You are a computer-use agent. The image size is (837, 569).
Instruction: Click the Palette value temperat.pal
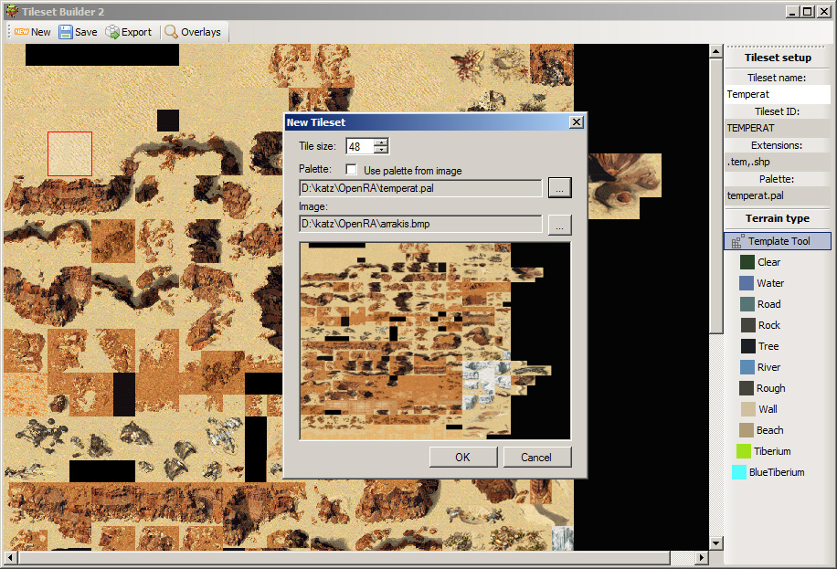[778, 195]
